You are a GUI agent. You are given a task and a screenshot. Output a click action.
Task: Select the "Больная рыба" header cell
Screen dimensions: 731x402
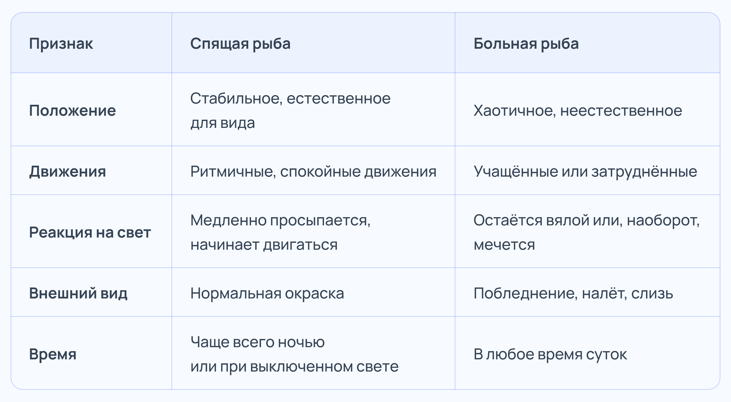click(526, 44)
